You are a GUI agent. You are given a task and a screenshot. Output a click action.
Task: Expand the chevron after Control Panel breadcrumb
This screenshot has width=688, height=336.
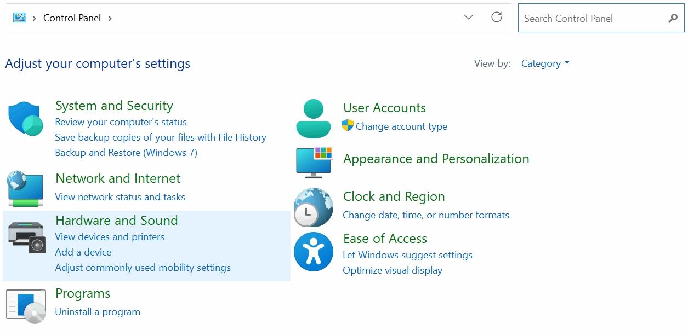110,18
